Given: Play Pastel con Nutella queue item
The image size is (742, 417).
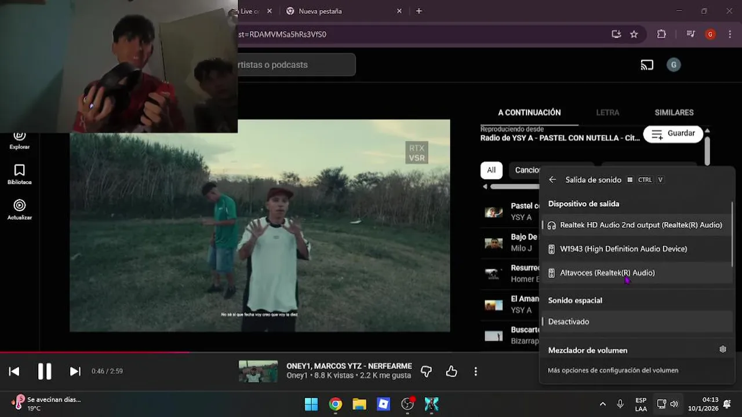Looking at the screenshot, I should click(x=510, y=211).
